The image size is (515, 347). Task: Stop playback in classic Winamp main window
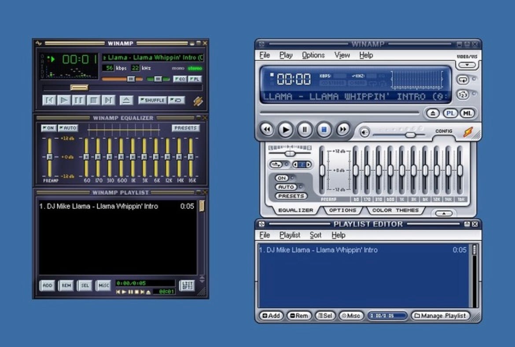94,100
